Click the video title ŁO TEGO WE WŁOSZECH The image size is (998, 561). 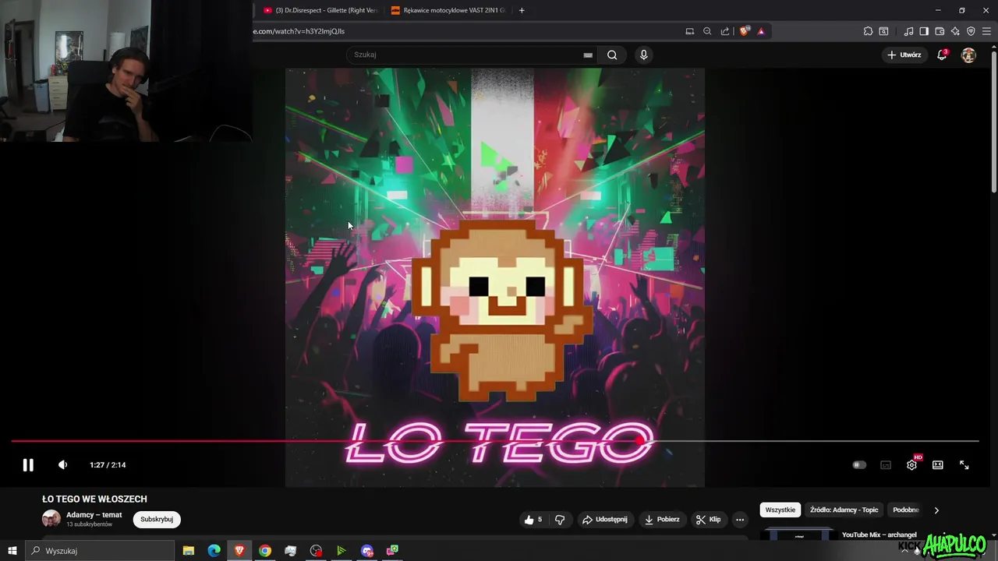coord(94,499)
